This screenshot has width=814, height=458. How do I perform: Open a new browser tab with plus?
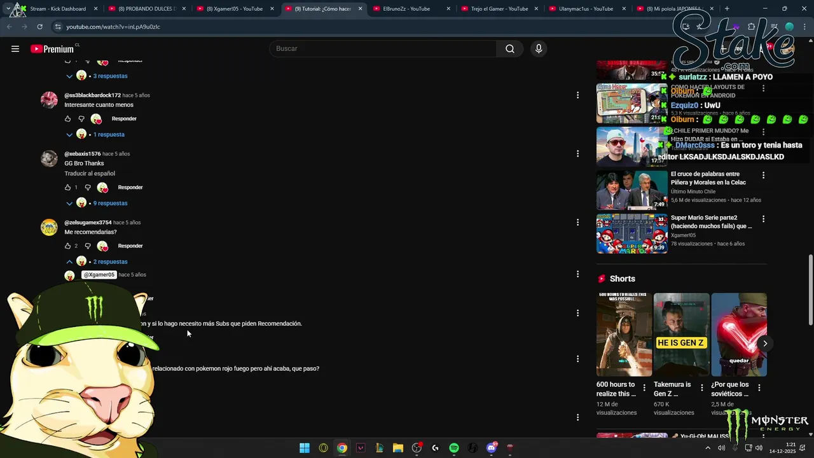pyautogui.click(x=727, y=9)
